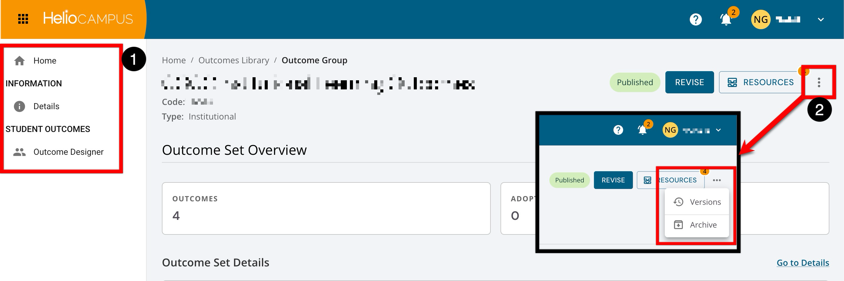Click the Outcomes Library breadcrumb link

pos(234,60)
